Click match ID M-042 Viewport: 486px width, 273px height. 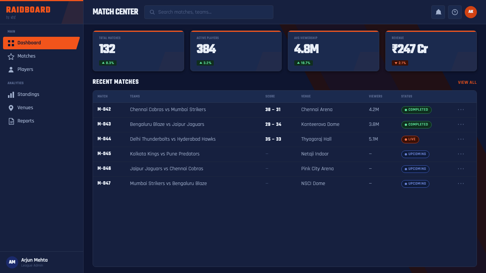104,109
